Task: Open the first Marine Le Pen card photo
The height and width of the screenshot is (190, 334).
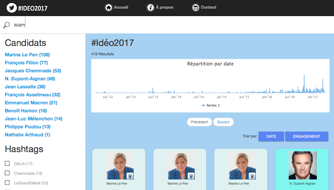Action: coord(120,166)
